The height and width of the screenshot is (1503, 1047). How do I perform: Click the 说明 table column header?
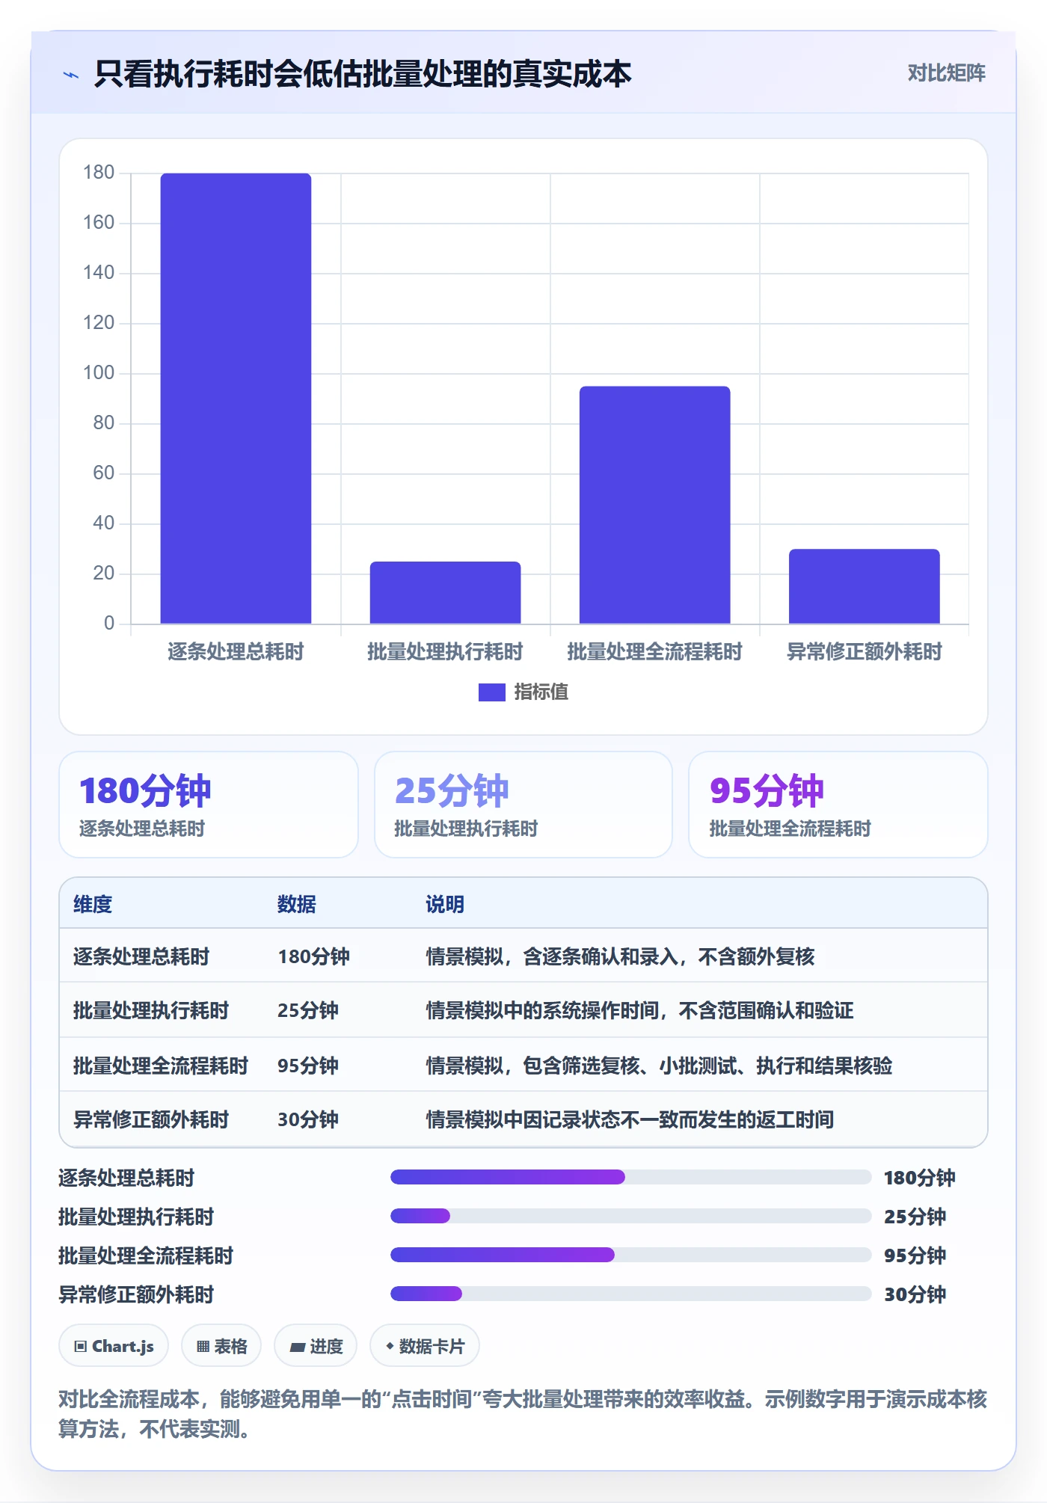point(445,904)
